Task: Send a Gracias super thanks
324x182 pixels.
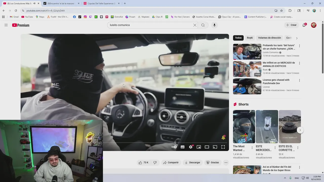Action: (x=212, y=163)
